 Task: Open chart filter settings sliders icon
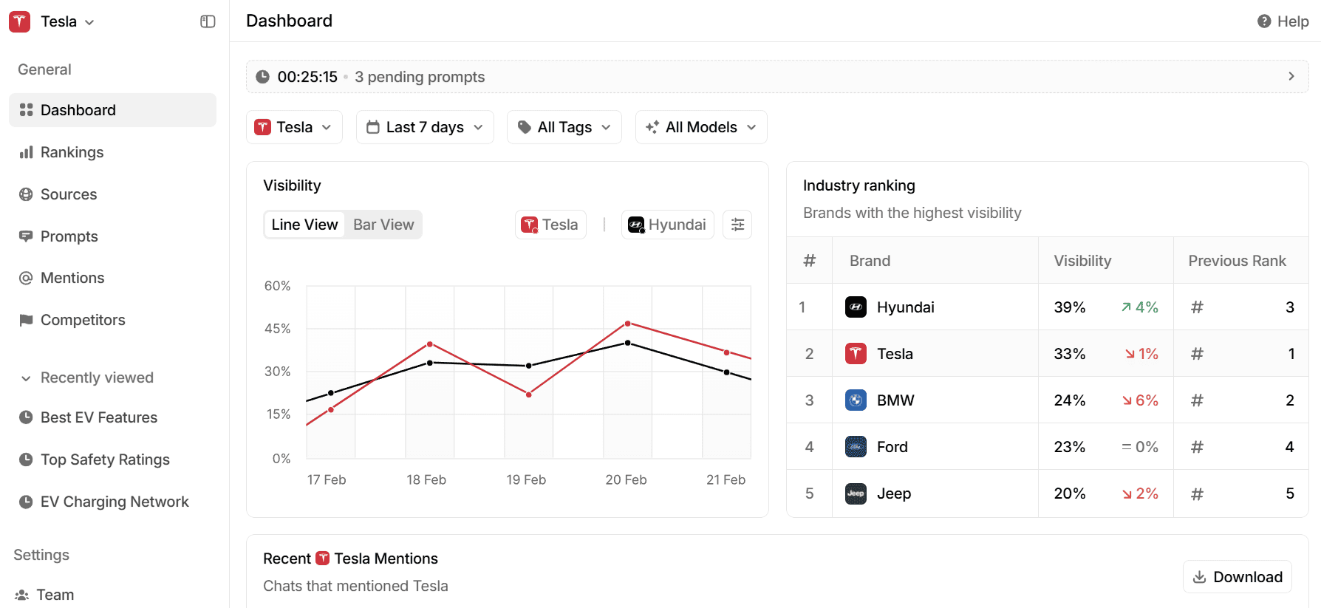(x=737, y=225)
